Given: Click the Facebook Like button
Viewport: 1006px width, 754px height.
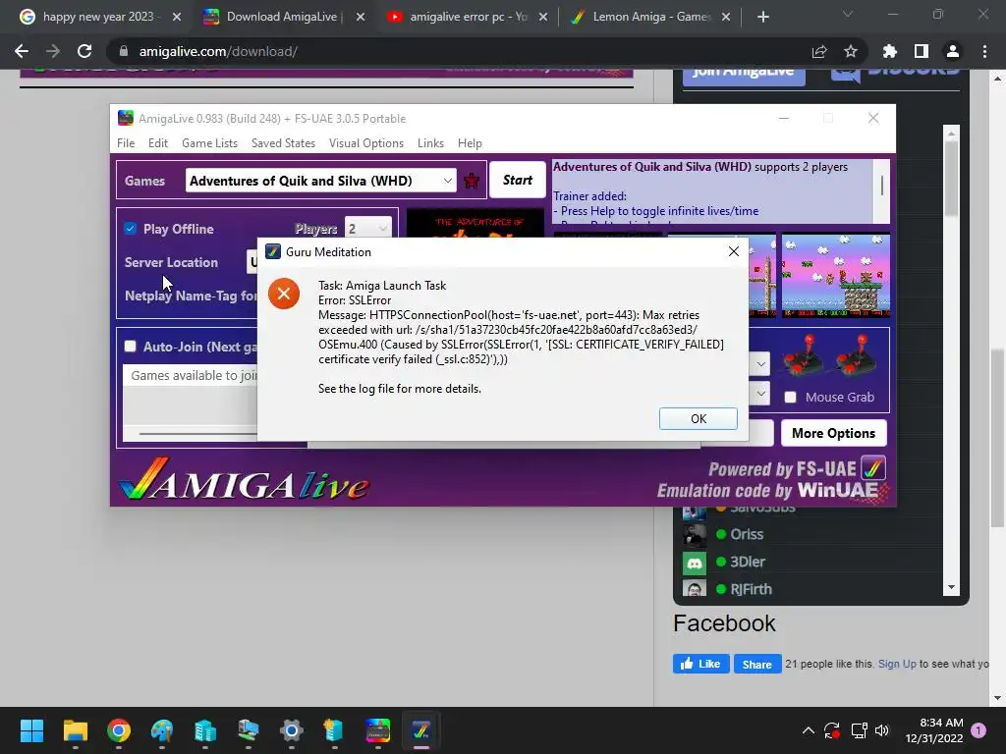Looking at the screenshot, I should tap(700, 664).
